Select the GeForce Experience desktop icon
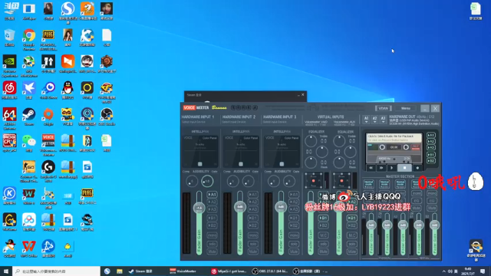The width and height of the screenshot is (491, 276). (9, 65)
